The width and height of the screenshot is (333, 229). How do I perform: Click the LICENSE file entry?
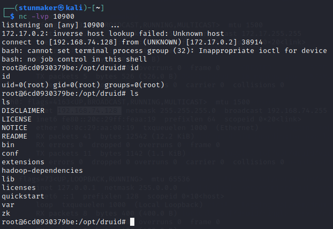pyautogui.click(x=17, y=119)
